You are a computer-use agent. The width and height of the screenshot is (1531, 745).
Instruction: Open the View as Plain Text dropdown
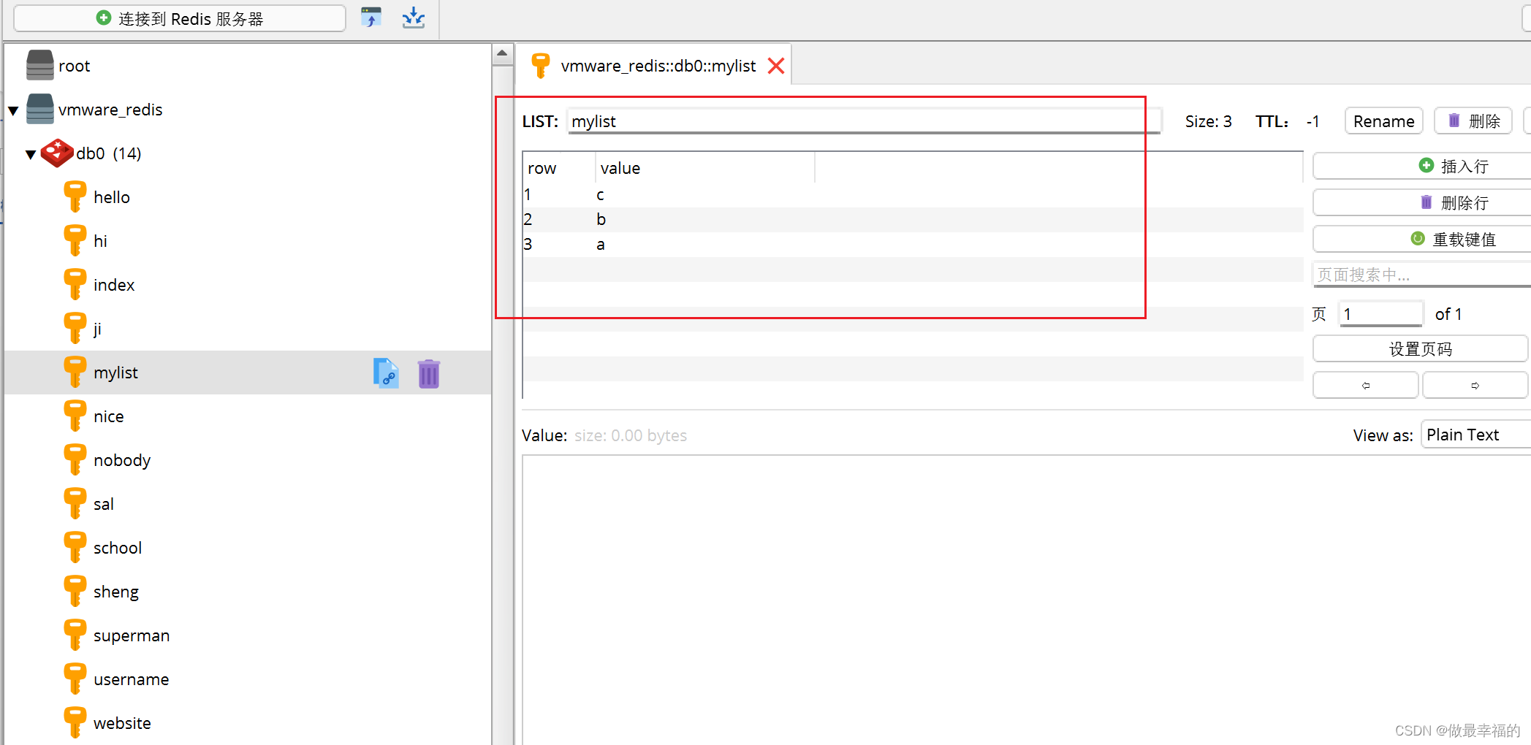[x=1475, y=435]
